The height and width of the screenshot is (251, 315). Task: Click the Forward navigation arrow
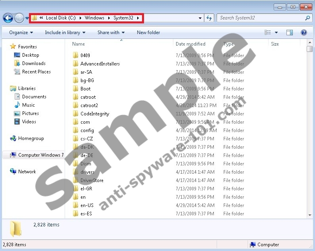point(19,18)
